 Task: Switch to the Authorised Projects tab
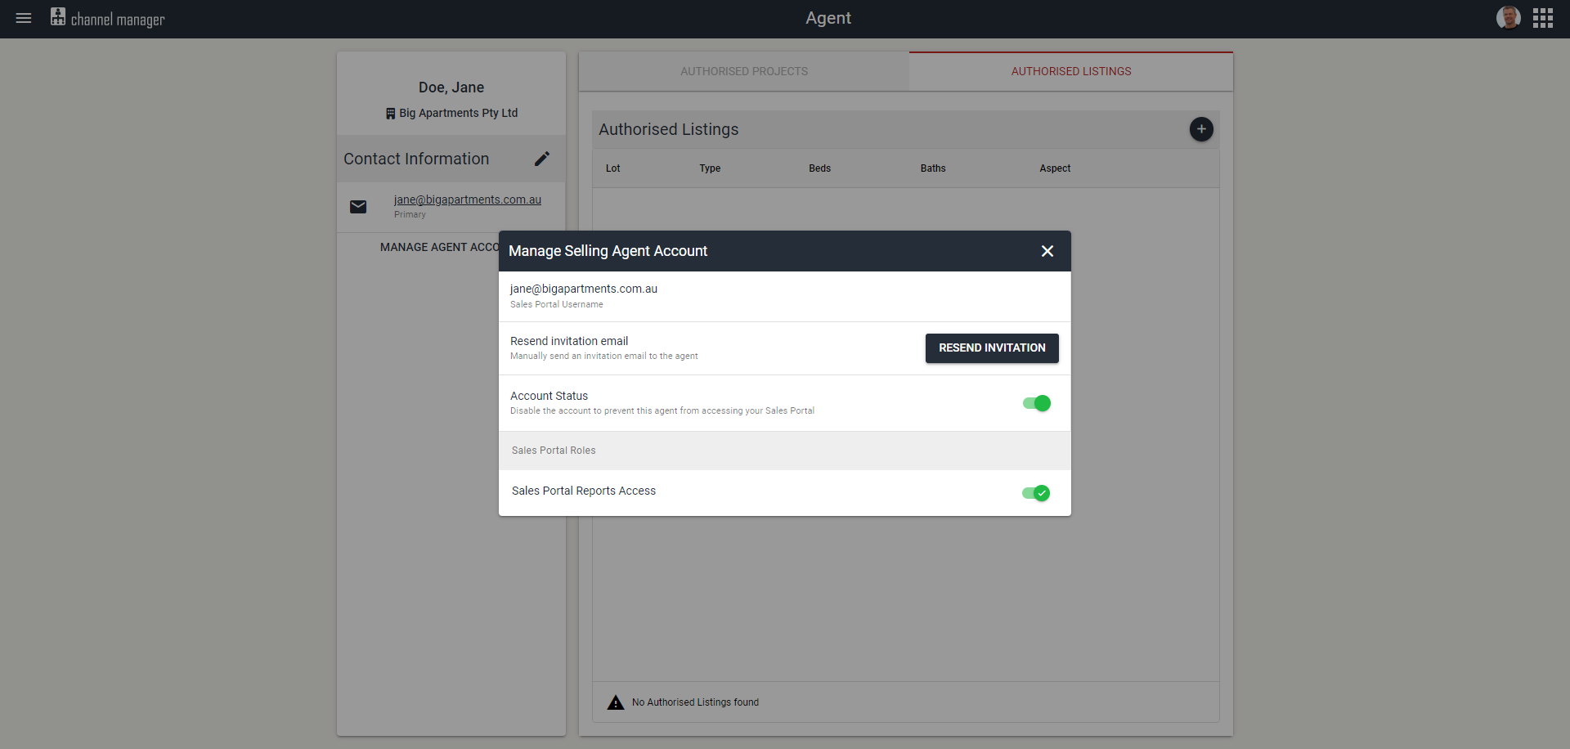click(743, 71)
